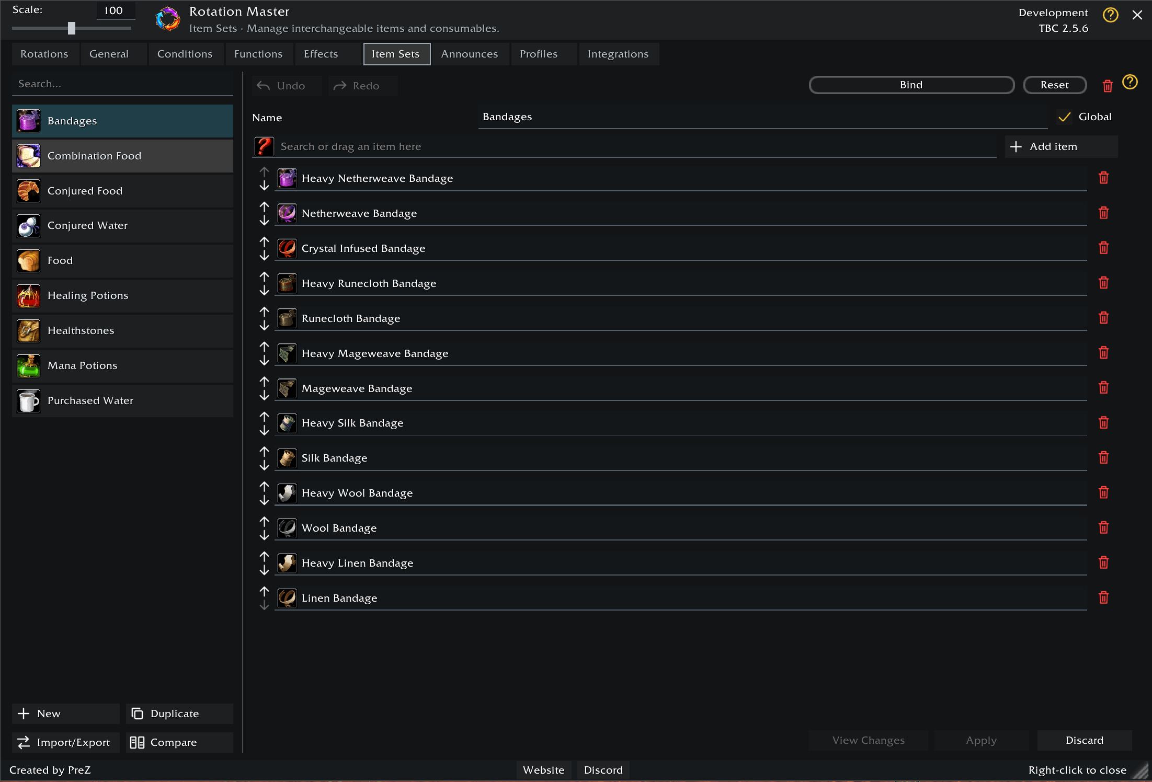Open Import/Export
Viewport: 1152px width, 782px height.
65,742
